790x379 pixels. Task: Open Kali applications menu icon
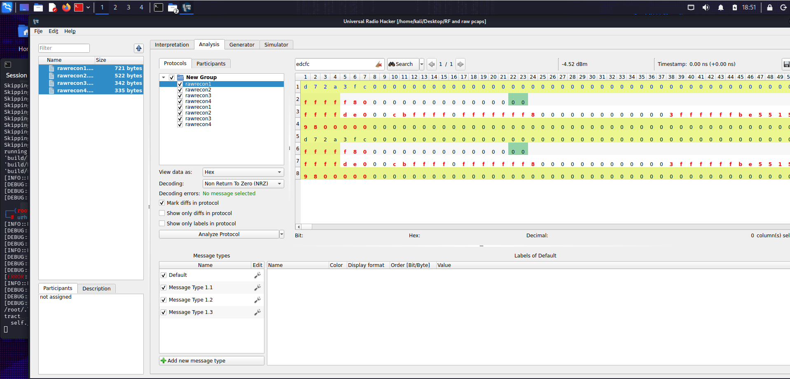(x=7, y=7)
